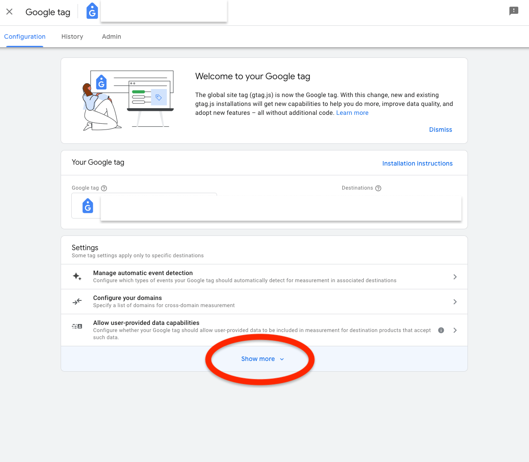Follow the Learn more link

(352, 113)
